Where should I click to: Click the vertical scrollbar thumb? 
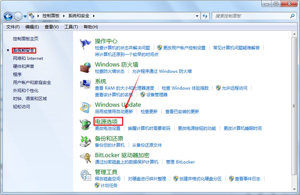coord(294,106)
